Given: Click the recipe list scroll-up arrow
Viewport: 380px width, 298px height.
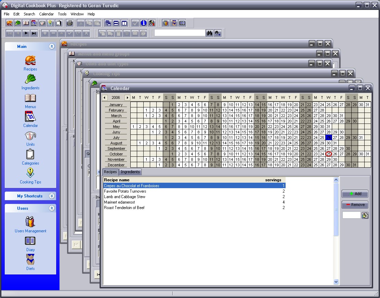Looking at the screenshot, I should coord(336,180).
